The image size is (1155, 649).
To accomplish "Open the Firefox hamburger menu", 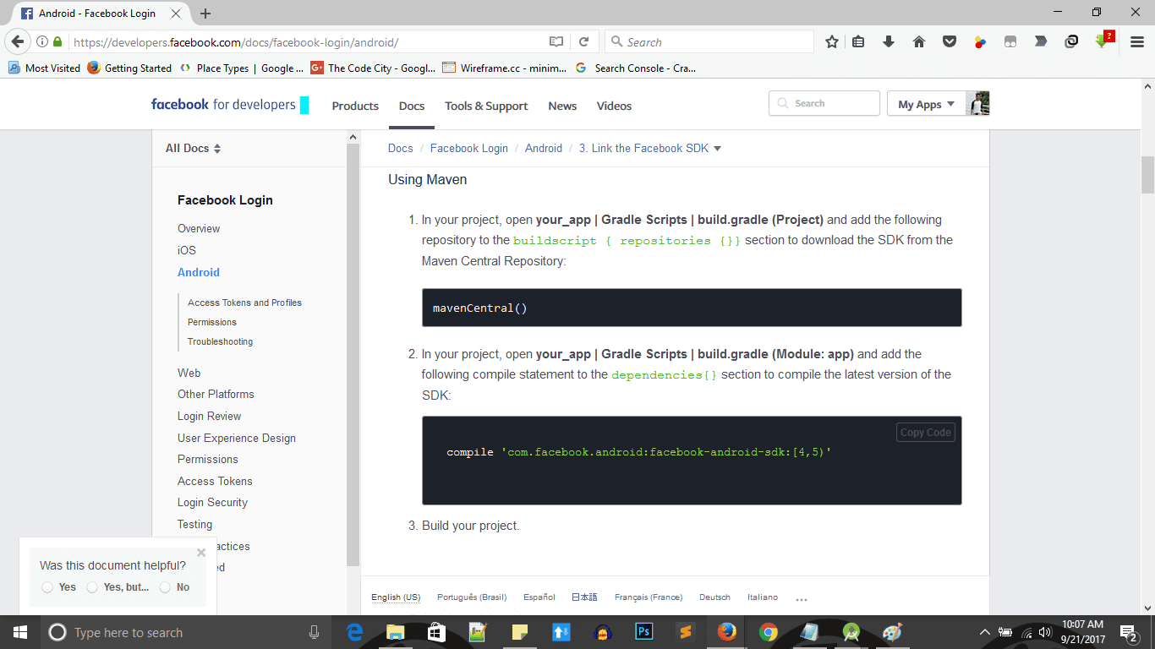I will [x=1137, y=41].
